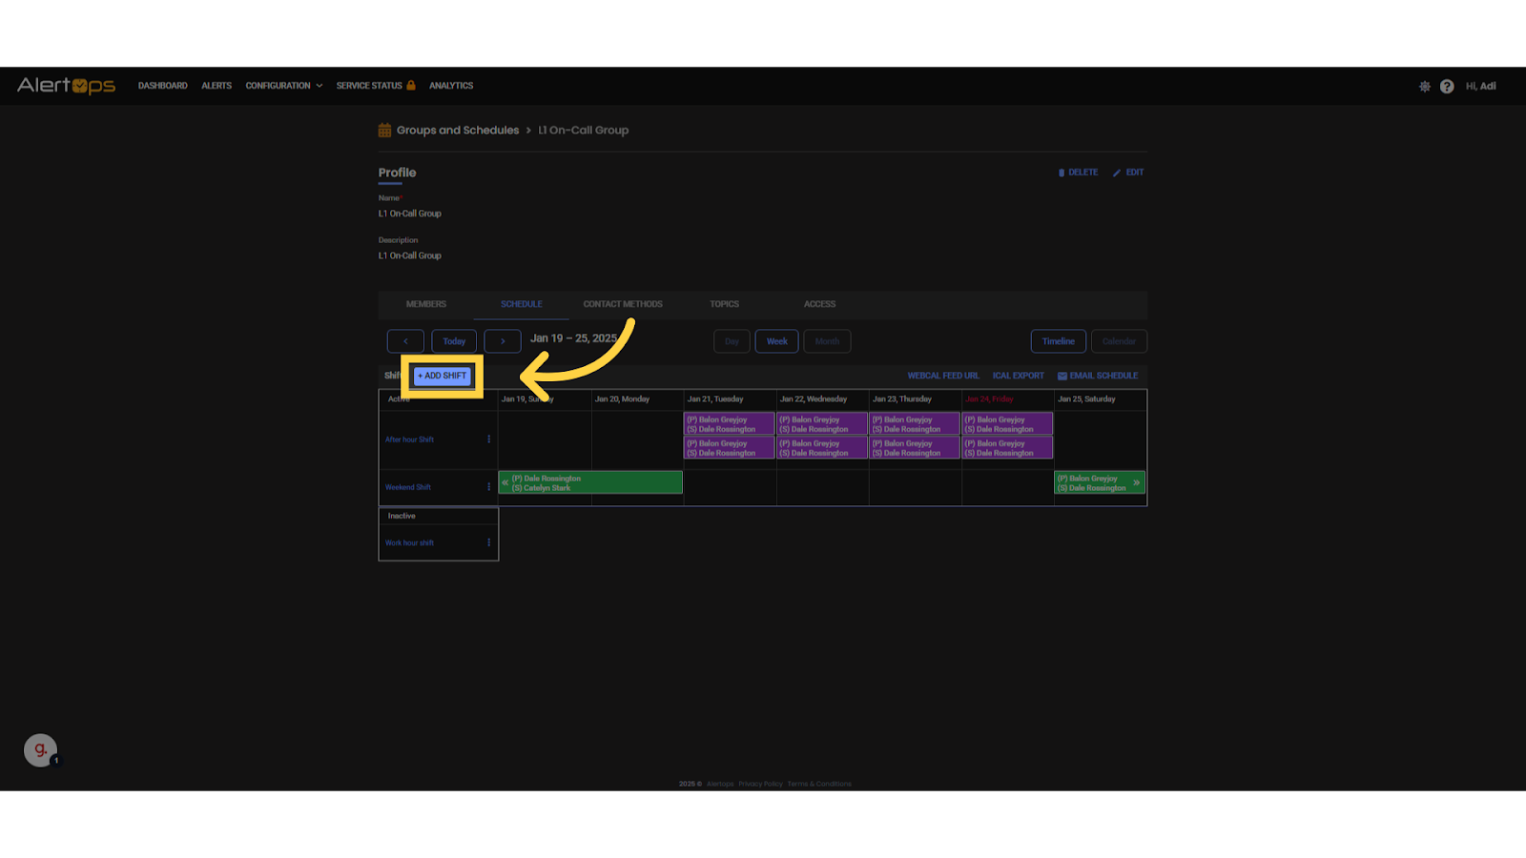Open After hour Shift three-dot menu
This screenshot has width=1526, height=858.
[489, 439]
